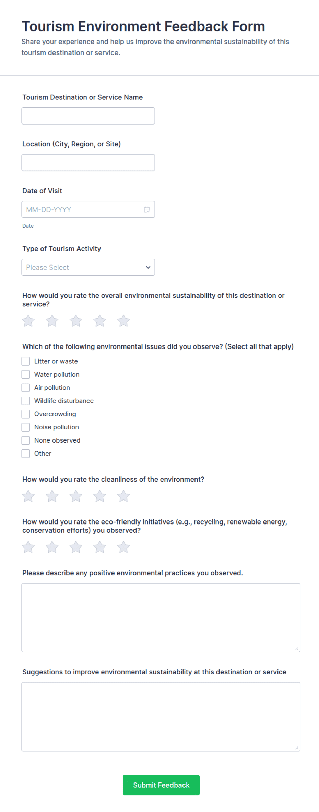Open the calendar picker icon in Date of Visit
319x812 pixels.
coord(147,209)
